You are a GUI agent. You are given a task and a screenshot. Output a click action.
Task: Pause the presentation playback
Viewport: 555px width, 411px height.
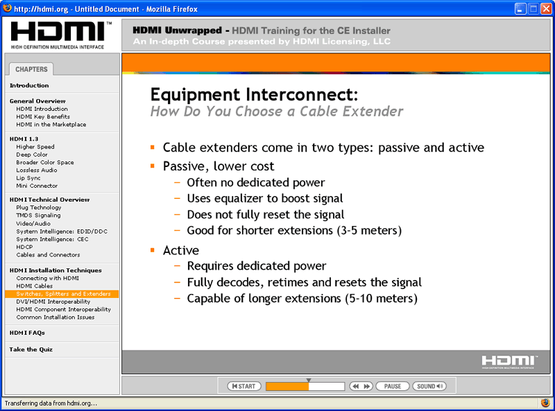[x=392, y=386]
